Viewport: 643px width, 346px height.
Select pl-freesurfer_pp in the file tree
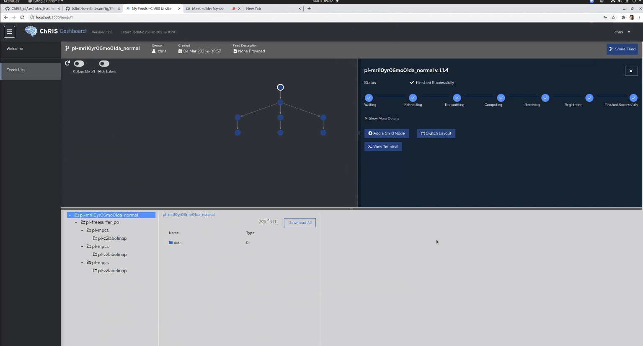pos(102,222)
